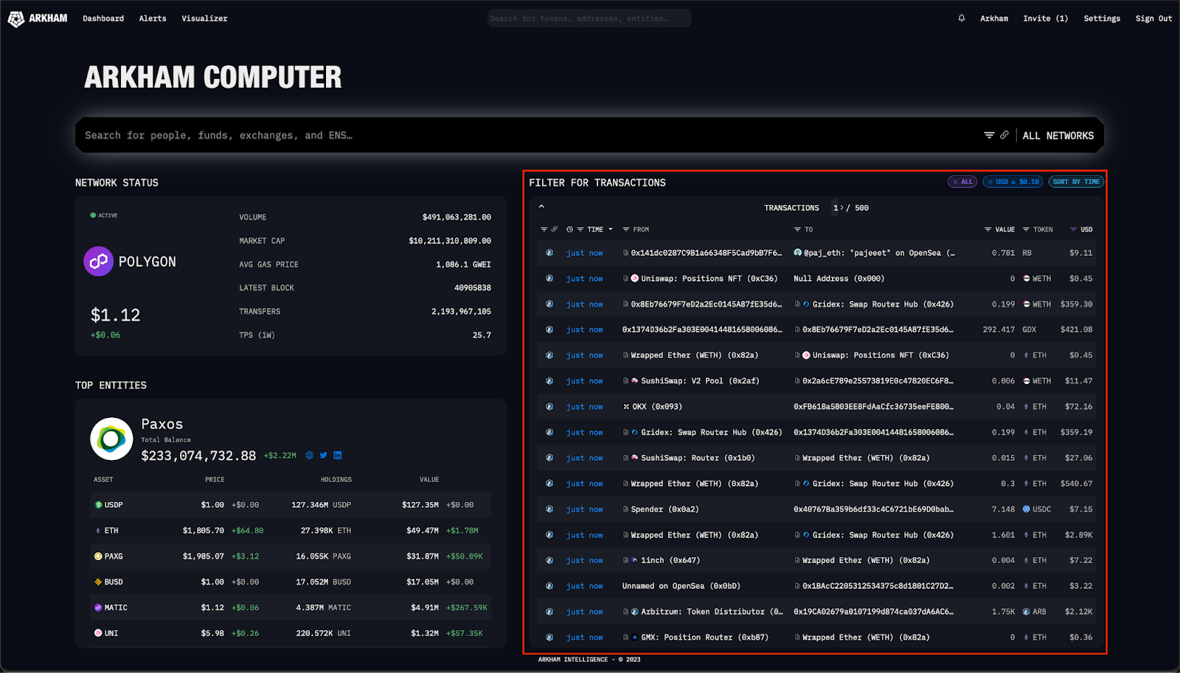Screen dimensions: 1180x673
Task: Open the Paxos entity name
Action: [x=162, y=424]
